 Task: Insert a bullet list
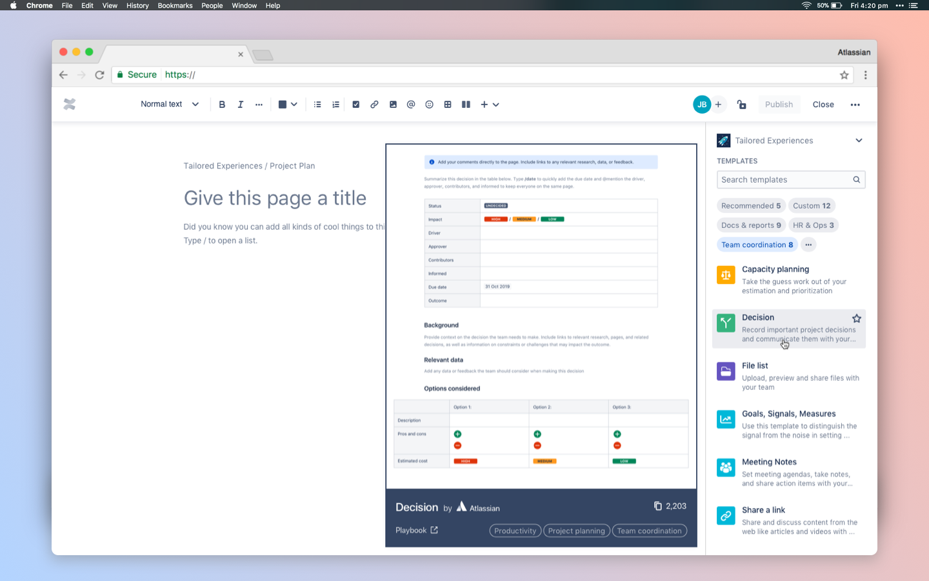click(317, 105)
